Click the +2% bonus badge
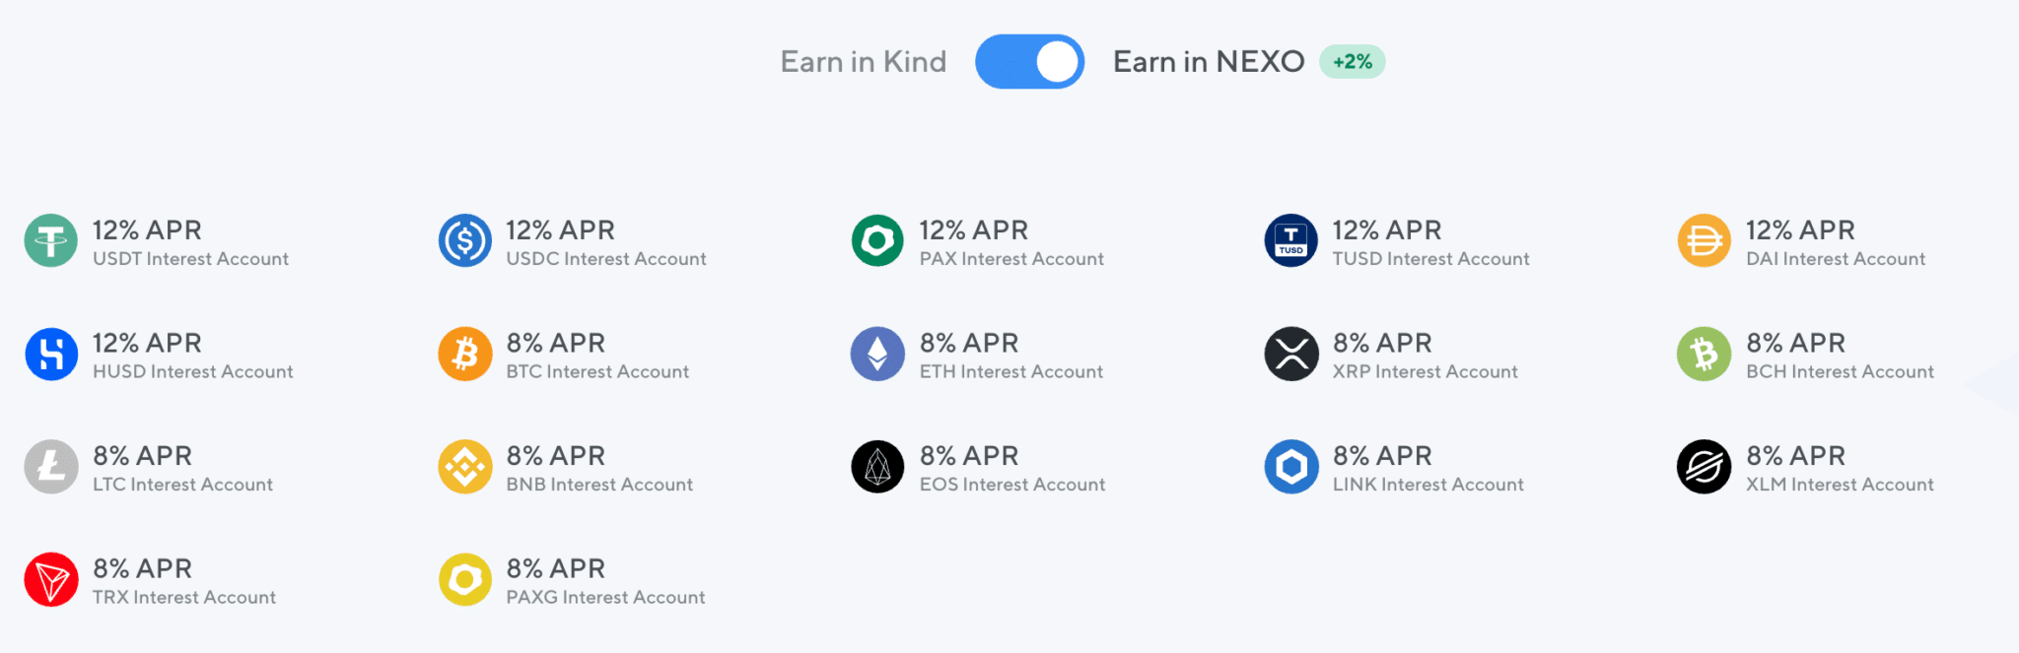 click(x=1352, y=62)
